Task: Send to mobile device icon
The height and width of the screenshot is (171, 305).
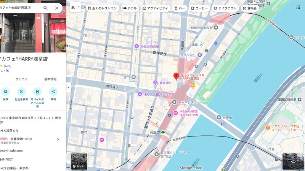Action: (x=37, y=92)
